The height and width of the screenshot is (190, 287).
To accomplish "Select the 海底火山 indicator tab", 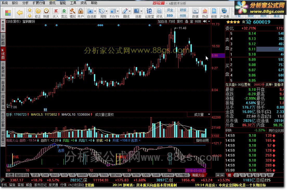I will [198, 175].
